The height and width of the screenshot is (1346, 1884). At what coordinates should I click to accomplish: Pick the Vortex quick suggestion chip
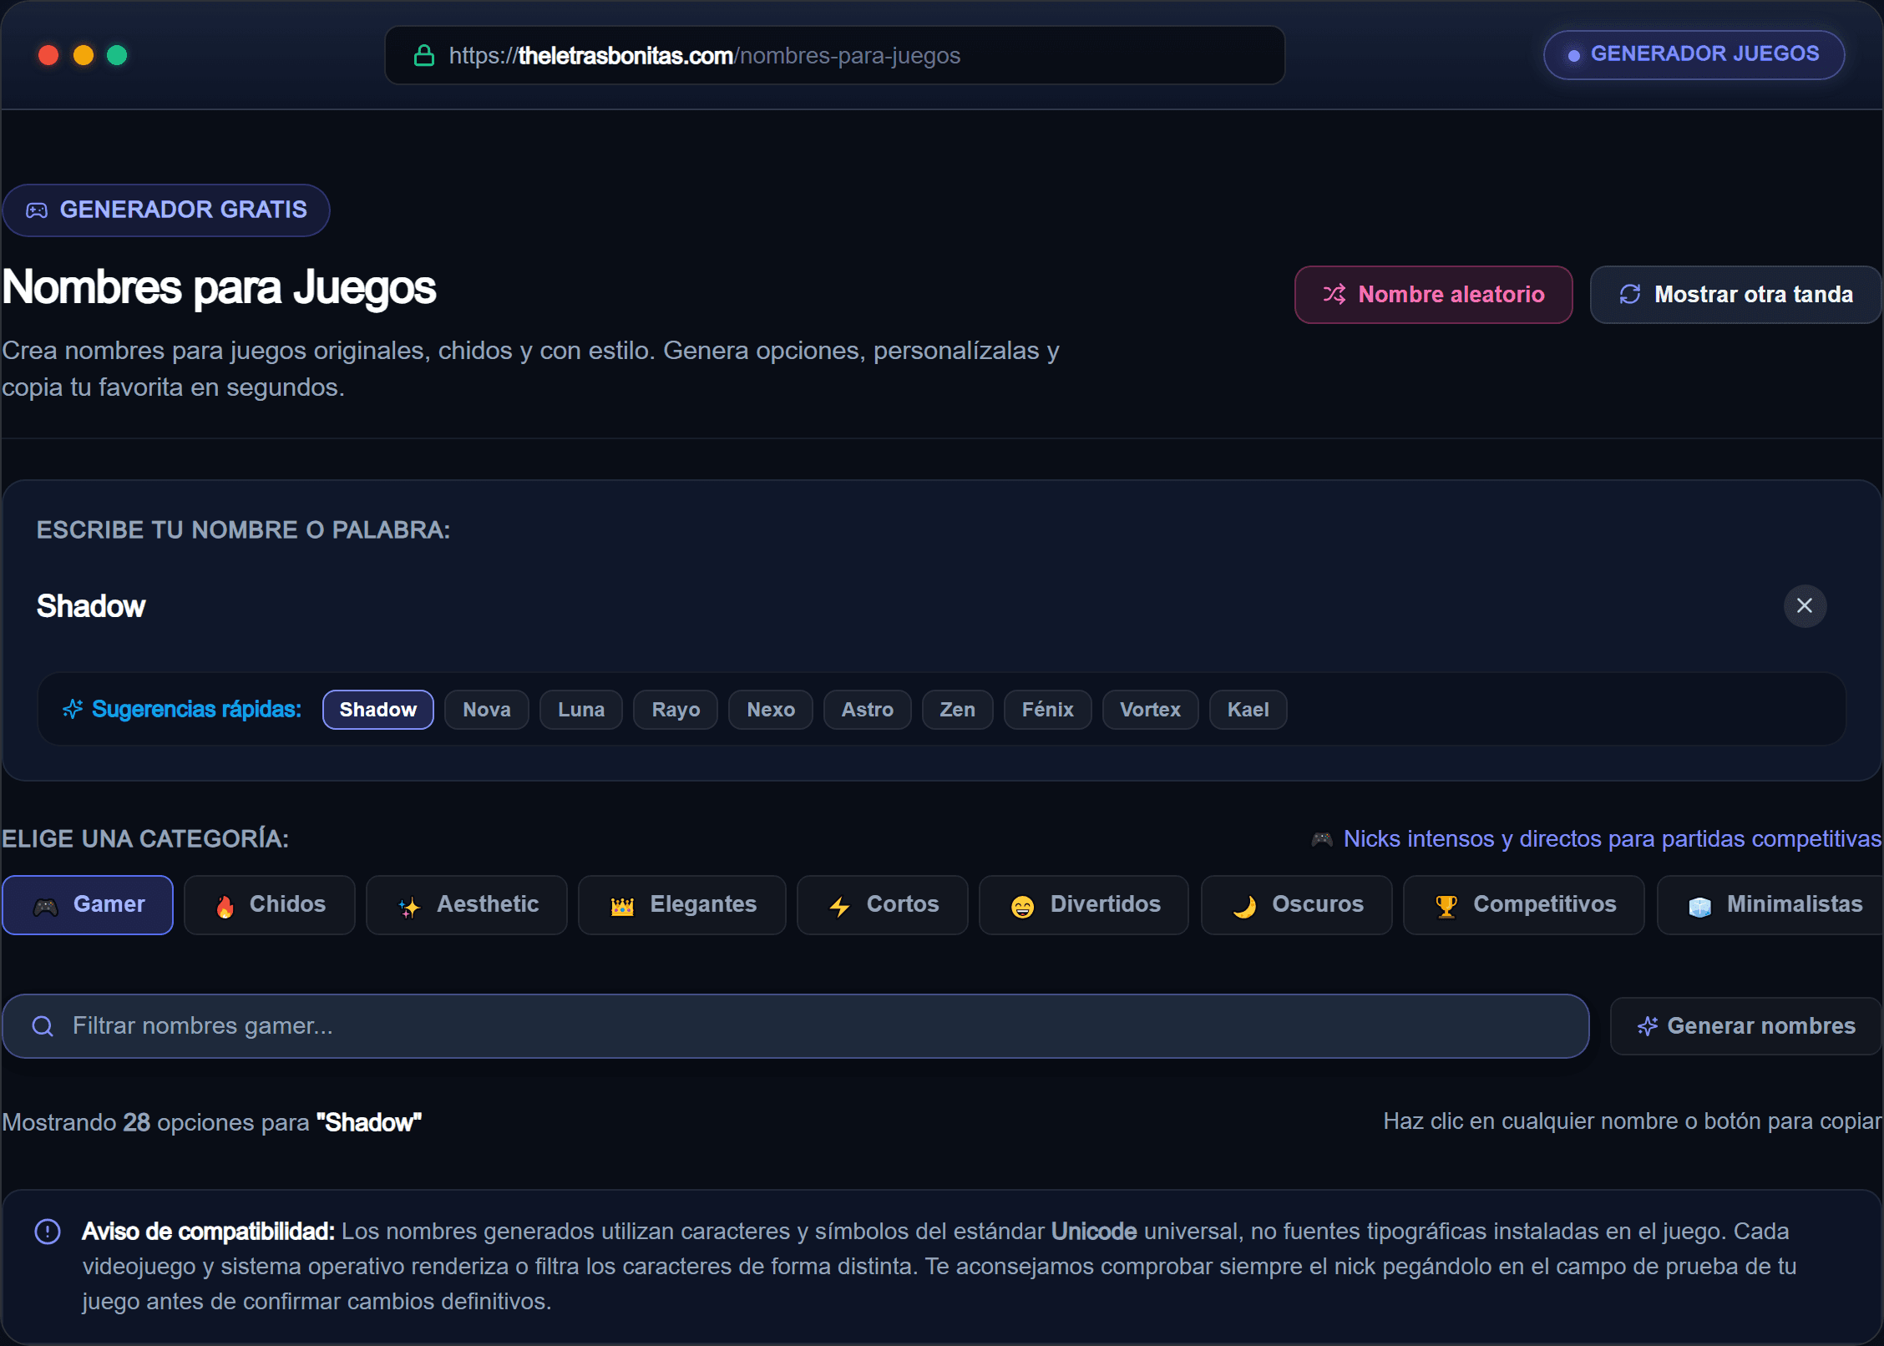(x=1150, y=710)
